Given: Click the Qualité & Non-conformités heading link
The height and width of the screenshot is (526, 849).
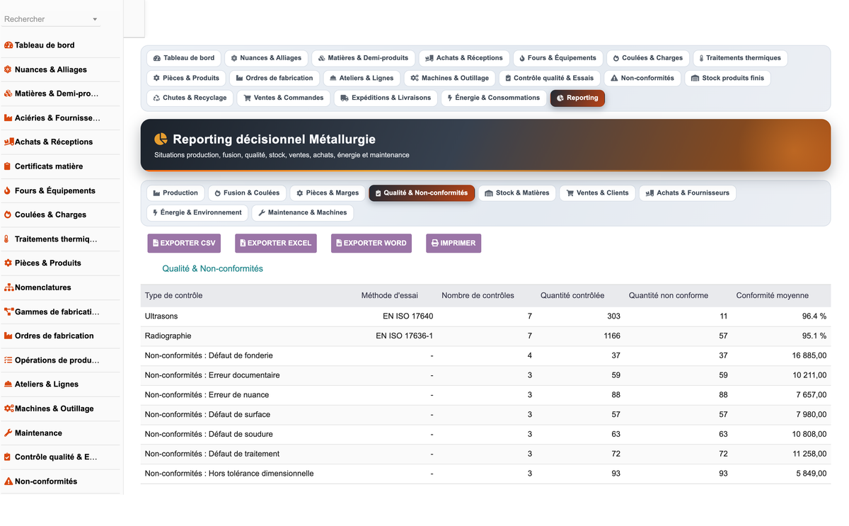Looking at the screenshot, I should [212, 269].
